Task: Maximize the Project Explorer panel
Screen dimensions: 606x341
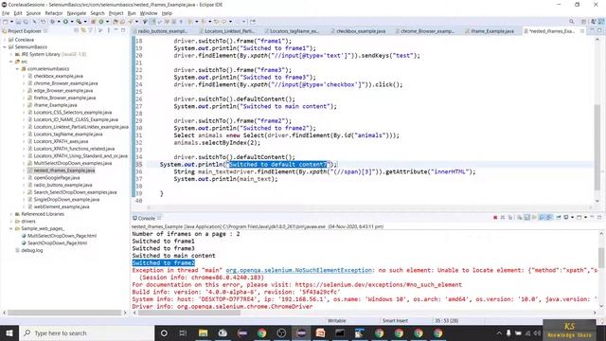Action: pyautogui.click(x=123, y=30)
